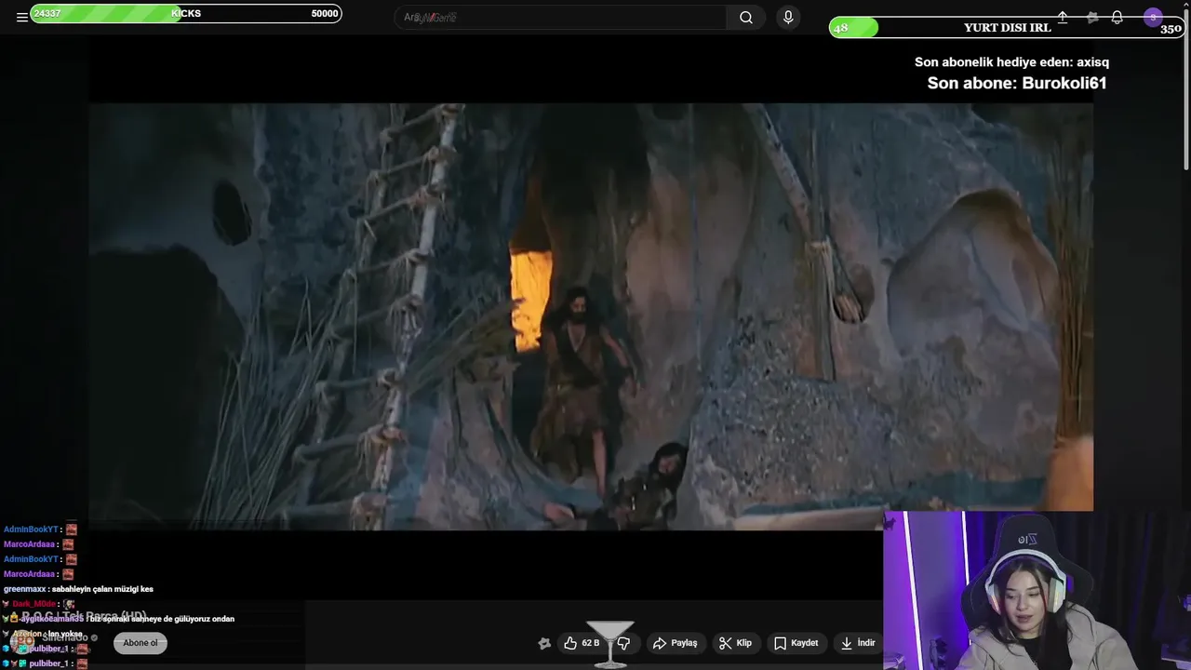Click the İndir download button
Screen dimensions: 1191x670
(857, 642)
